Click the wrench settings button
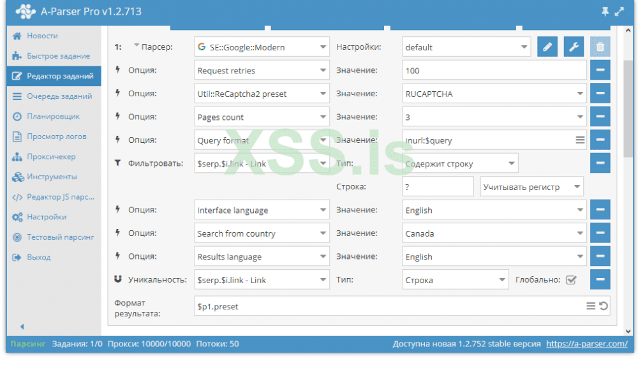The image size is (638, 368). [x=574, y=47]
